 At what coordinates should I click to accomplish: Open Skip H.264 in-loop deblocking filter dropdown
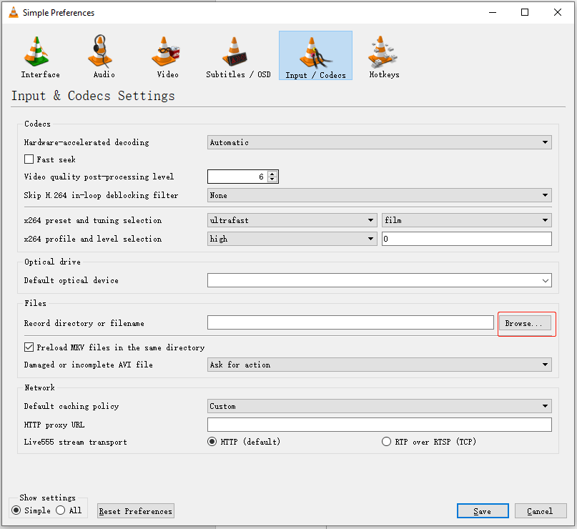coord(380,195)
